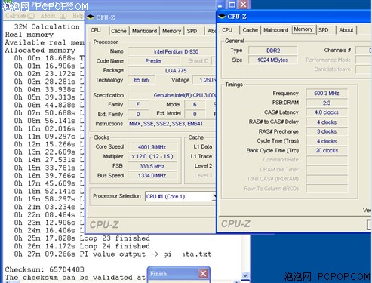The image size is (372, 283).
Task: Click the PI value output line
Action: pos(112,254)
